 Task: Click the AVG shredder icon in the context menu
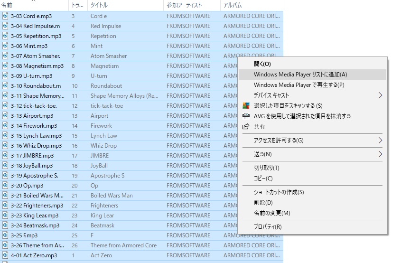point(246,116)
